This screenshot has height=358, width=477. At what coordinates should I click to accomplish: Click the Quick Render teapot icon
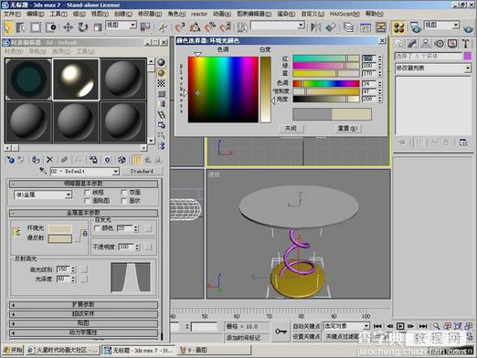(469, 28)
